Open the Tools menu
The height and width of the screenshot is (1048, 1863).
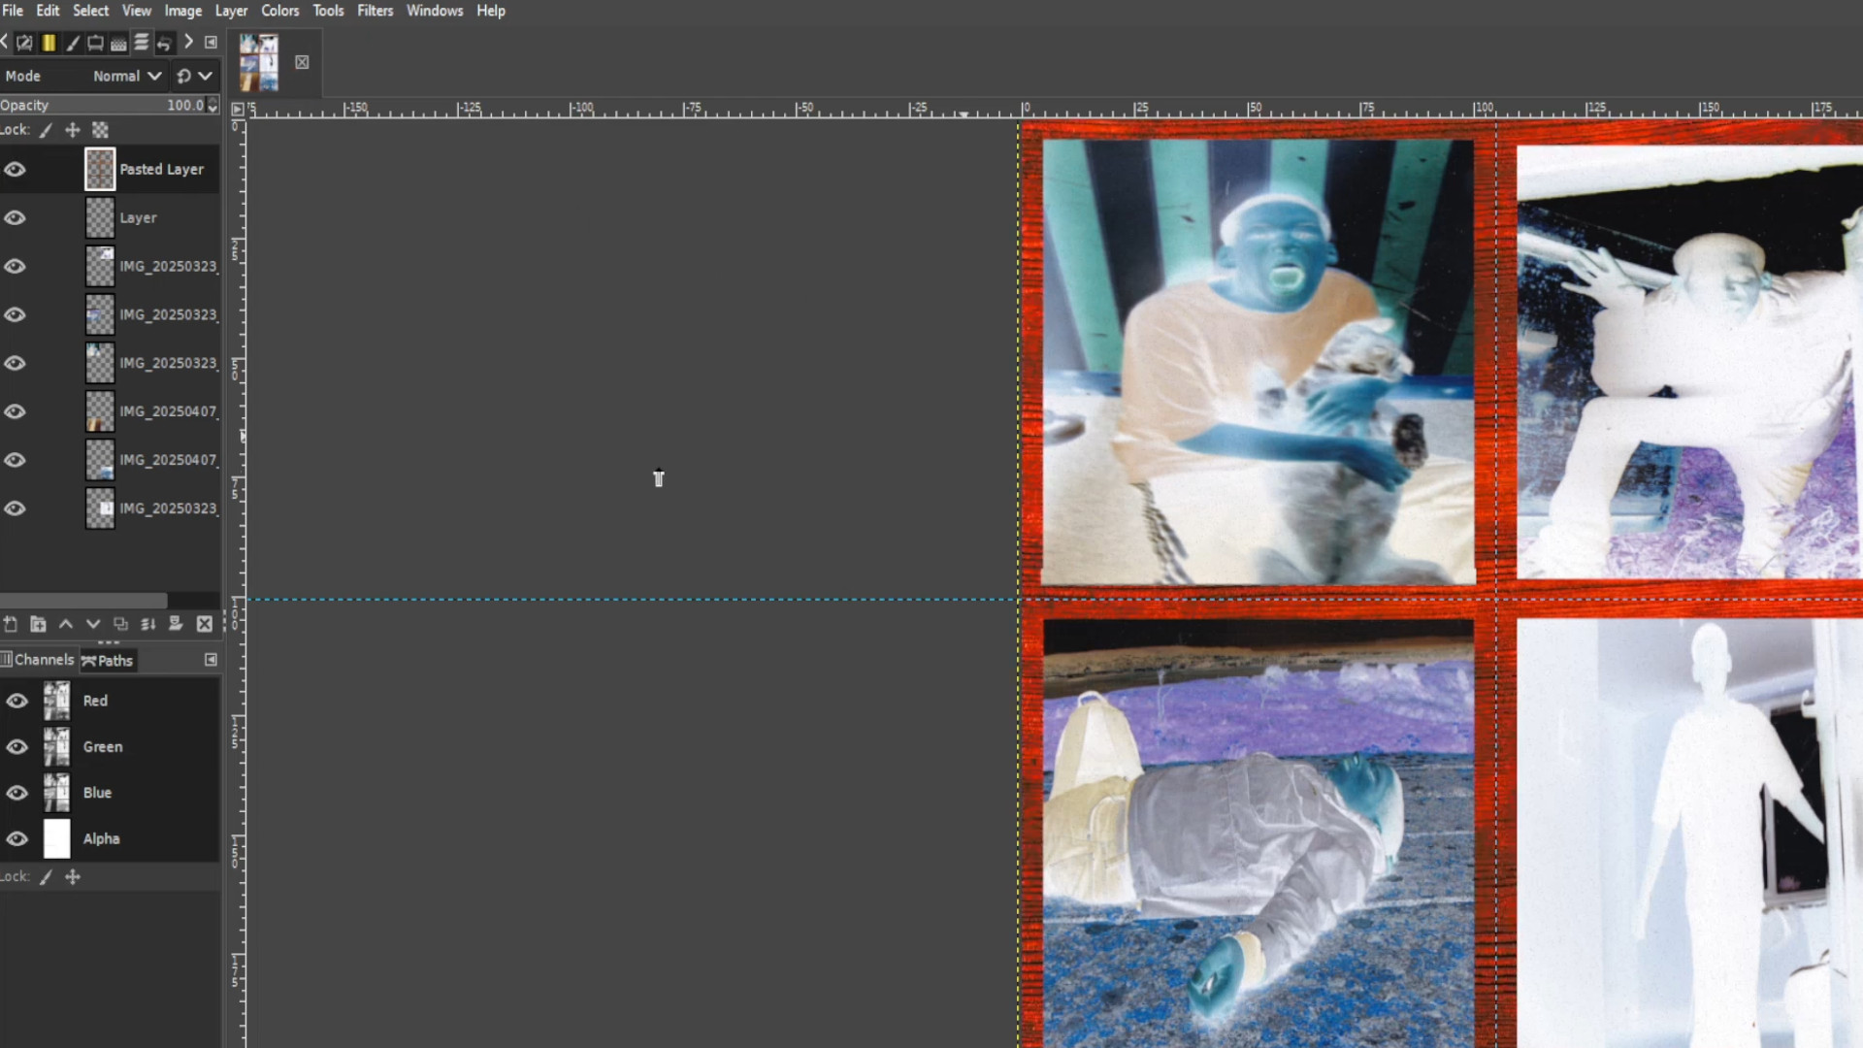coord(328,11)
